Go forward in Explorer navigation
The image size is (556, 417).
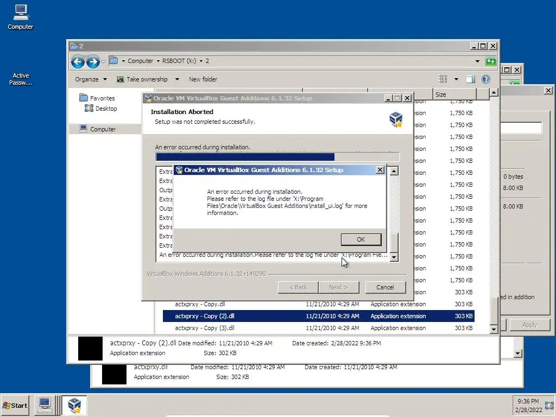tap(93, 62)
